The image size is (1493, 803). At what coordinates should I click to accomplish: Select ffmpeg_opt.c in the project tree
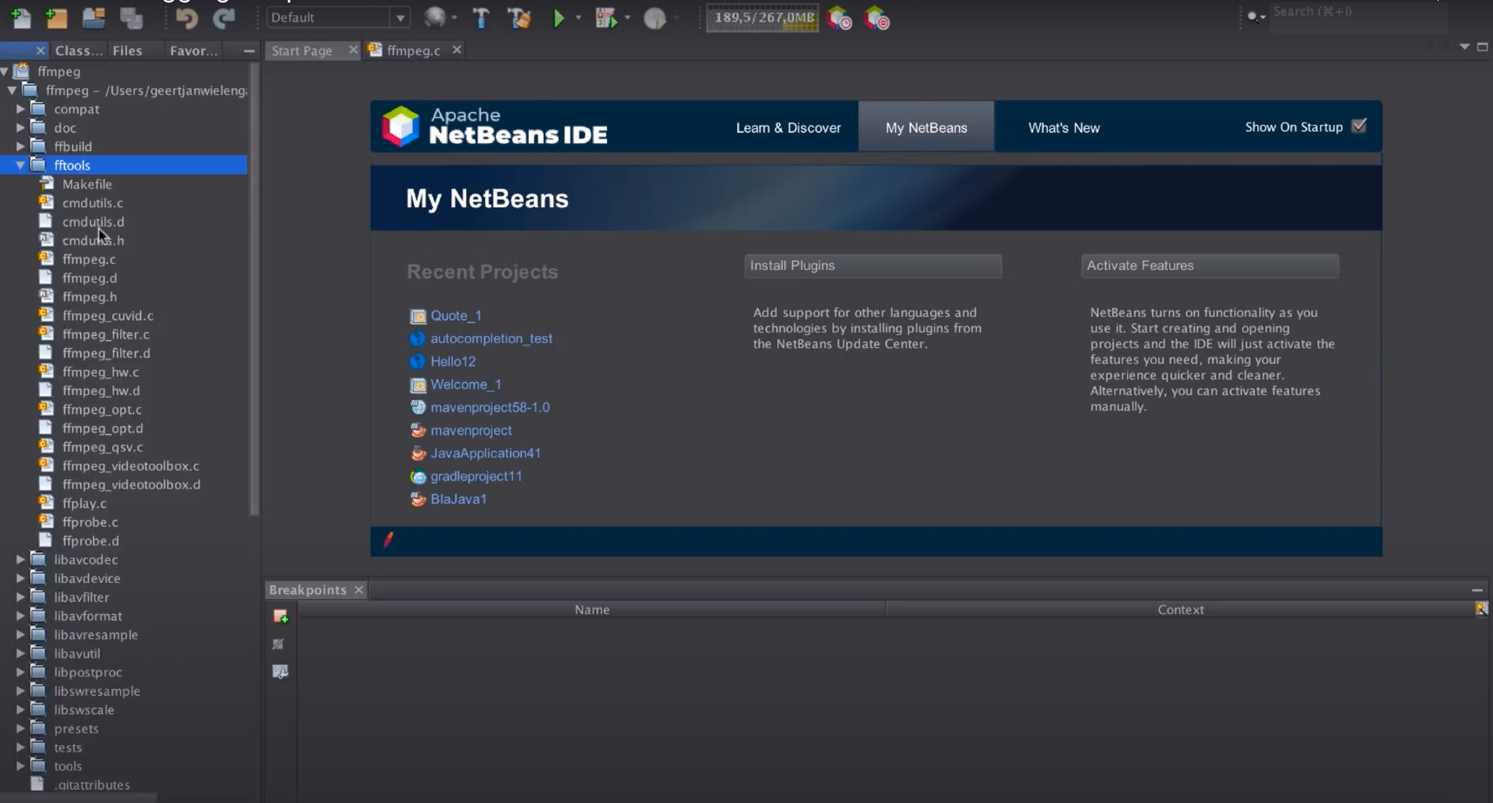(x=102, y=410)
